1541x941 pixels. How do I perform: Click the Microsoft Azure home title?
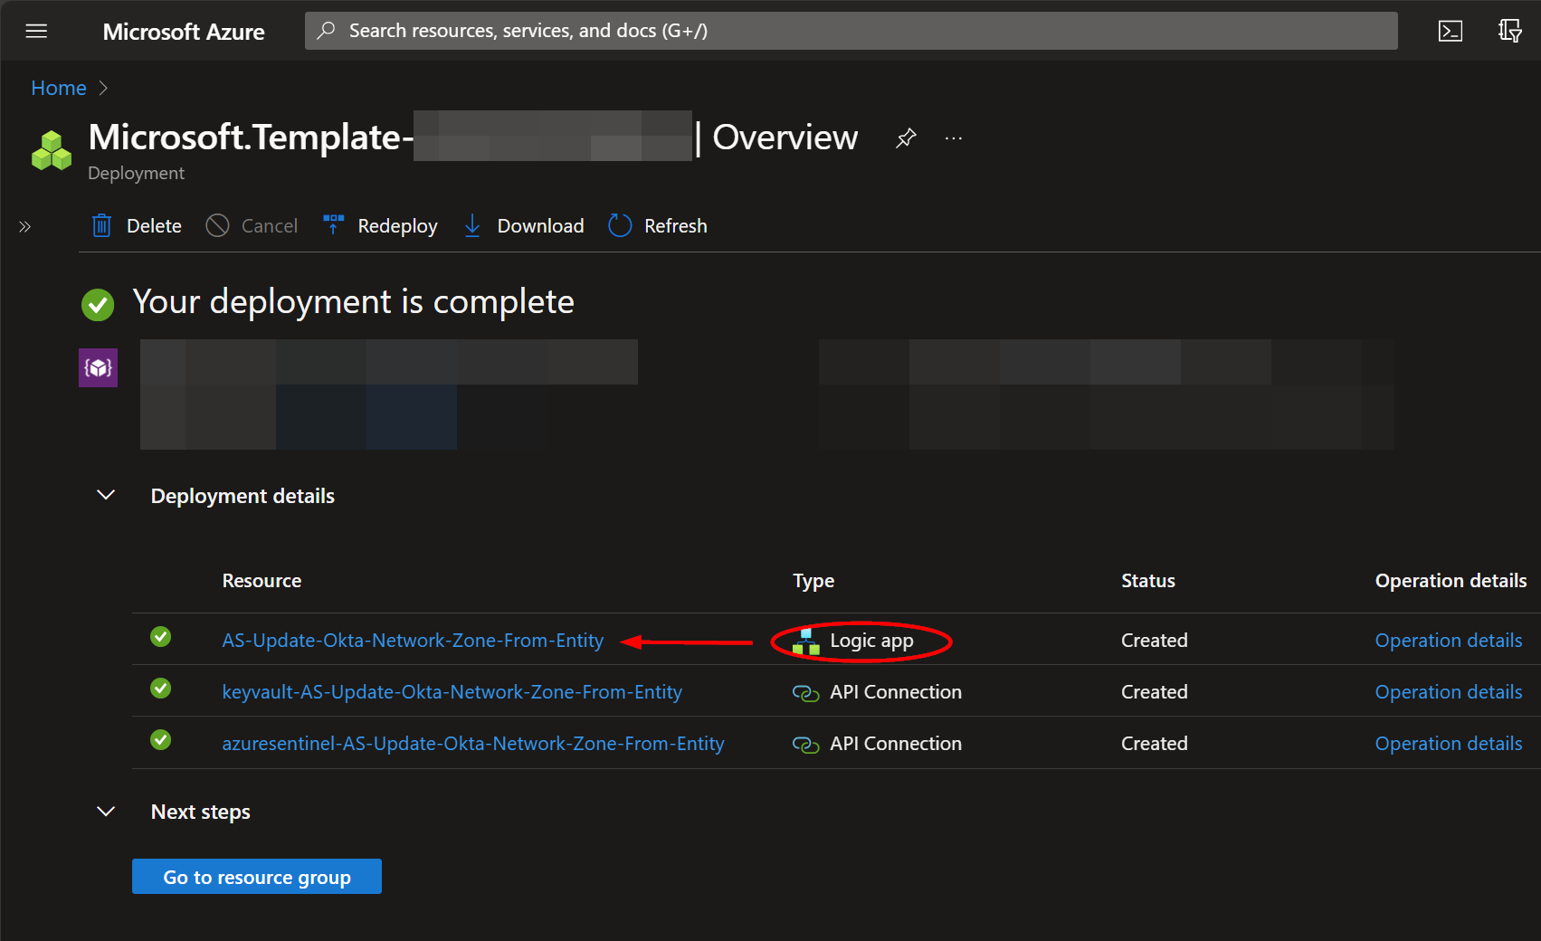tap(184, 32)
